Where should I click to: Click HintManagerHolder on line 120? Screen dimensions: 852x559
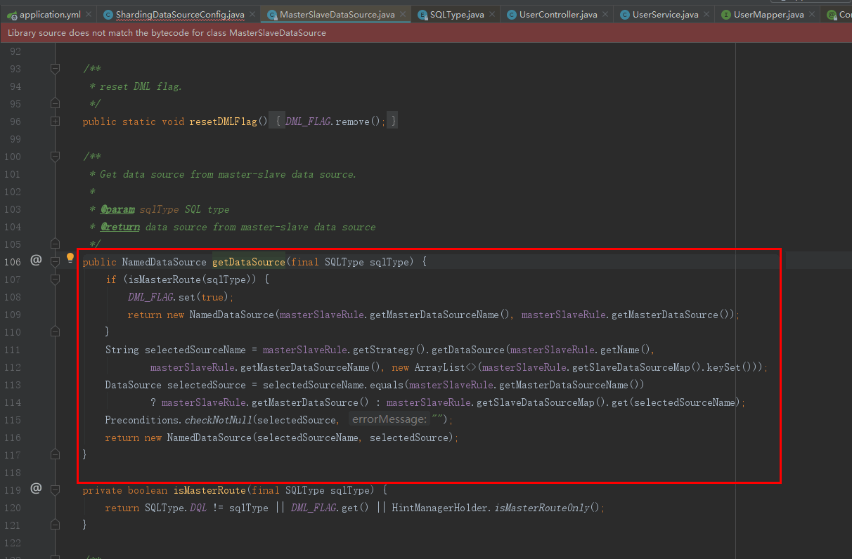439,508
